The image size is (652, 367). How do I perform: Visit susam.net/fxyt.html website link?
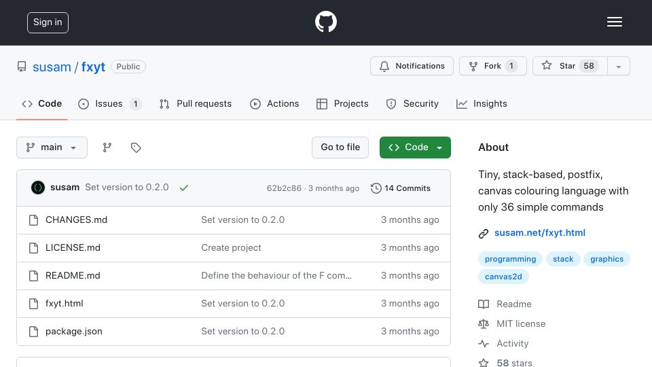pyautogui.click(x=540, y=232)
